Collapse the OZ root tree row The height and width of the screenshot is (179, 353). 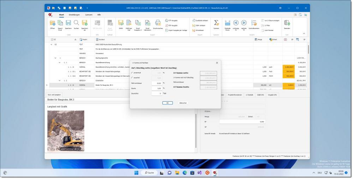point(51,45)
